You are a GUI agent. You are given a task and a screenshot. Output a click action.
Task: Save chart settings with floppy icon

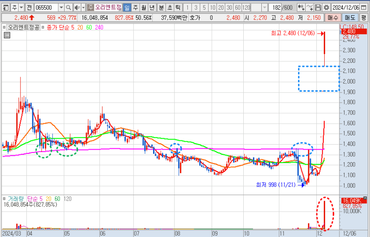[x=318, y=8]
